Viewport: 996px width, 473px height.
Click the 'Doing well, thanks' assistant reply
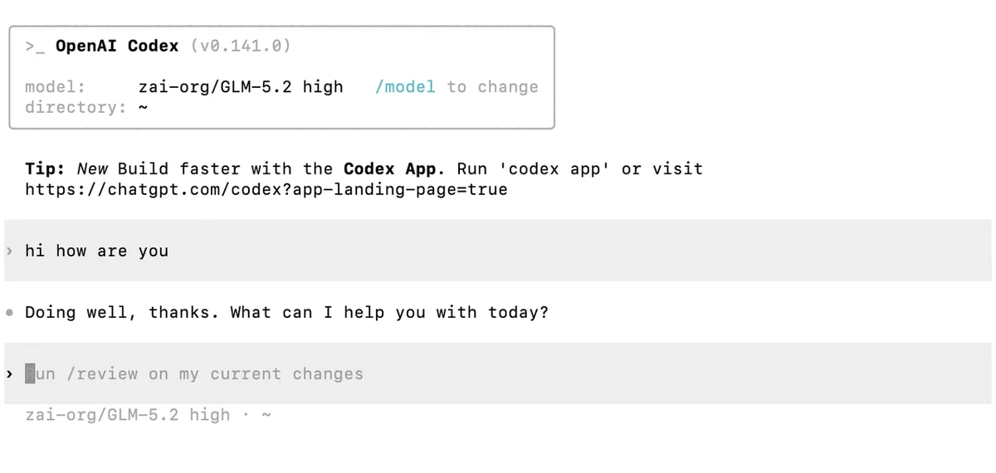pos(286,313)
